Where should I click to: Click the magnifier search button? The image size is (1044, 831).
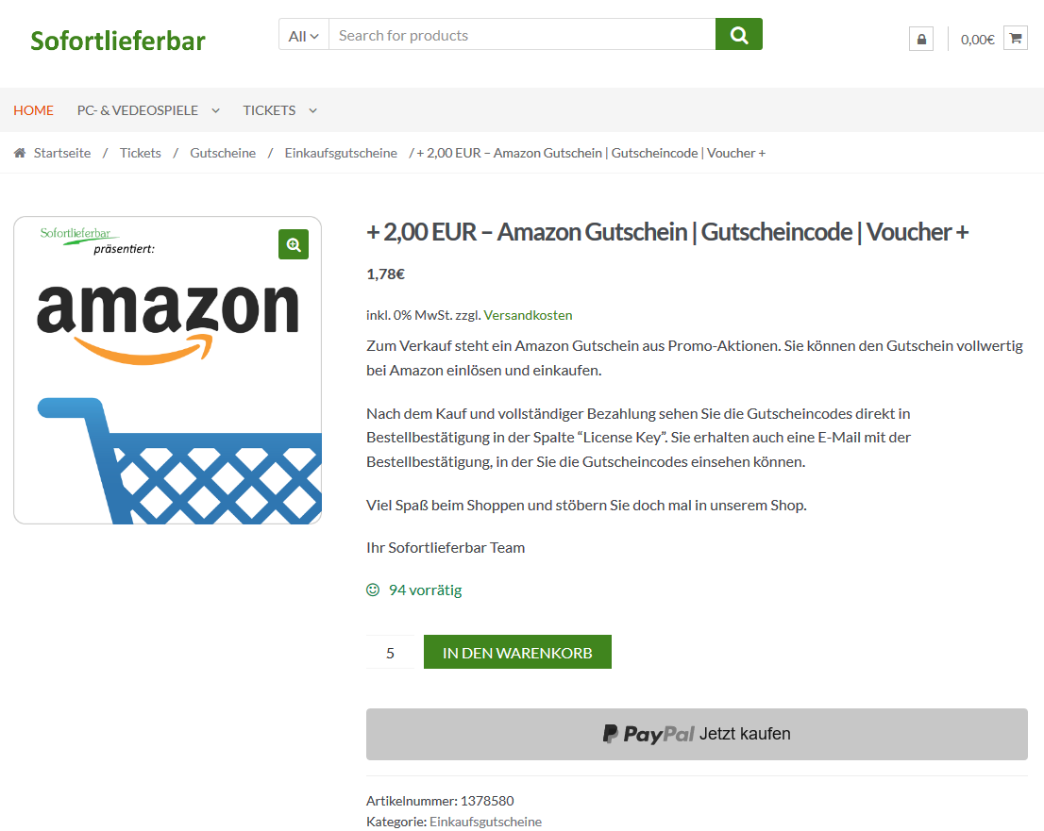coord(738,35)
